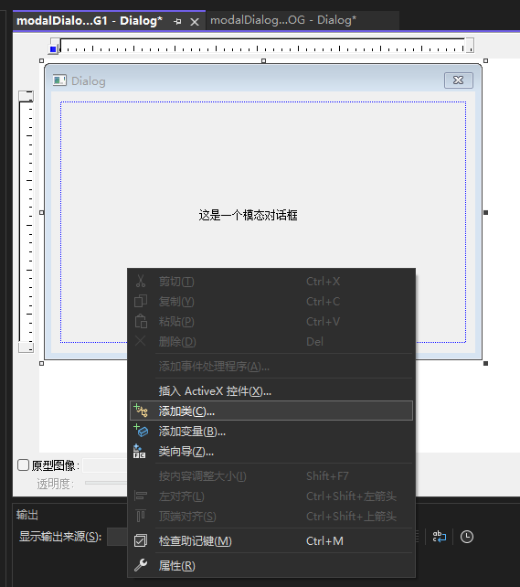
Task: Click the Dialog title bar icon
Action: (x=59, y=80)
